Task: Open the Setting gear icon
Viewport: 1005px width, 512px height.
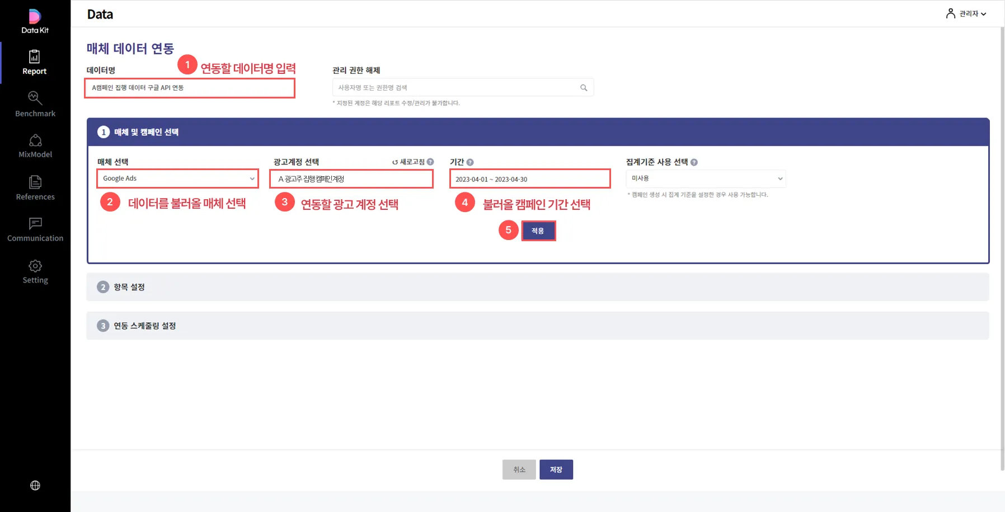Action: [35, 266]
